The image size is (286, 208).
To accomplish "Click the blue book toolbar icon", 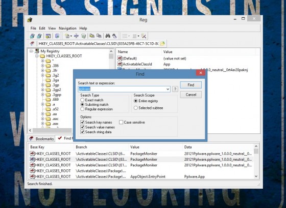I will pyautogui.click(x=57, y=36).
